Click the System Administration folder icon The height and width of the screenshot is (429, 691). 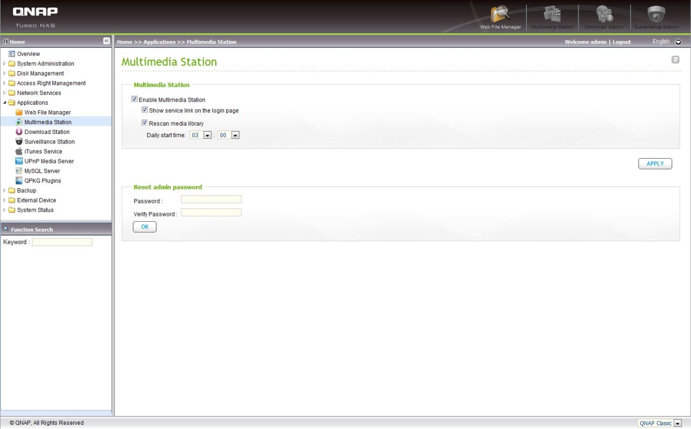(x=11, y=64)
